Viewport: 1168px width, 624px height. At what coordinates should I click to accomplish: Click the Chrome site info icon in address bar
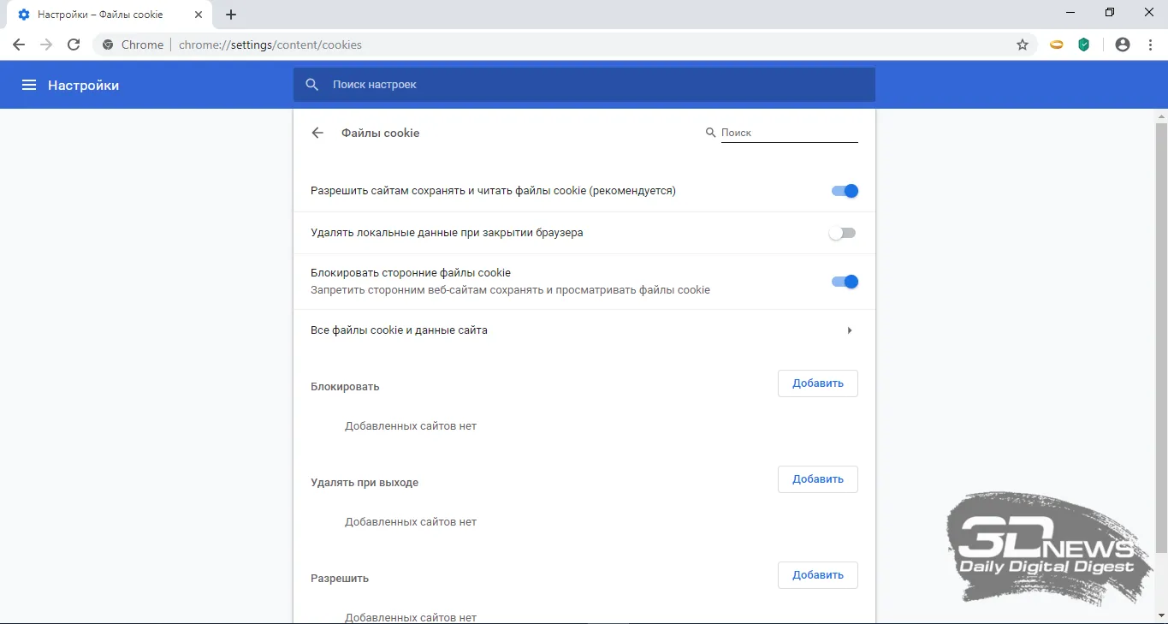click(x=108, y=45)
